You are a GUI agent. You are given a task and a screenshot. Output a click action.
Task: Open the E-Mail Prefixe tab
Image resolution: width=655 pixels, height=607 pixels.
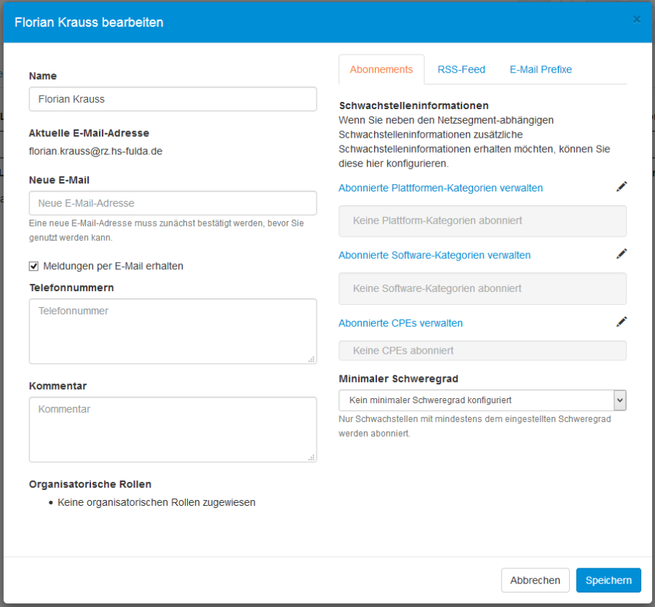(x=541, y=69)
